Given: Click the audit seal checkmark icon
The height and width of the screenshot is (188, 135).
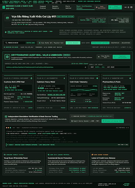Looking at the screenshot, I should point(7,57).
